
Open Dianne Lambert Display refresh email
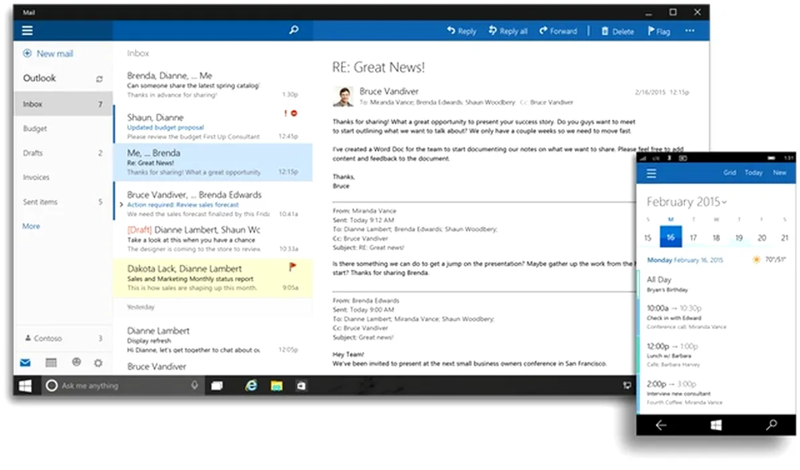[x=212, y=340]
